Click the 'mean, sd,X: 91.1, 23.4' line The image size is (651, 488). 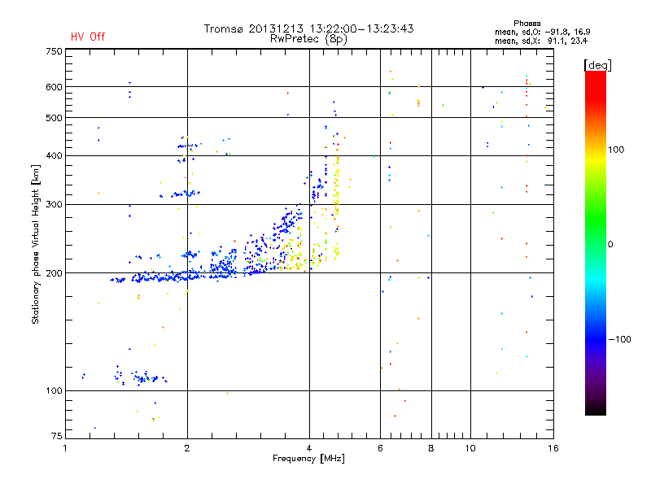coord(541,41)
